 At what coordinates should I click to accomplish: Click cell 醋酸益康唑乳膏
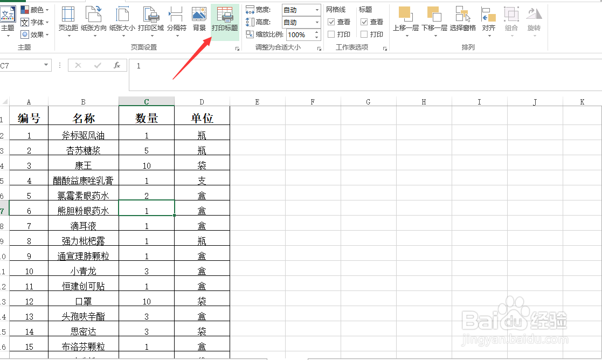click(84, 178)
